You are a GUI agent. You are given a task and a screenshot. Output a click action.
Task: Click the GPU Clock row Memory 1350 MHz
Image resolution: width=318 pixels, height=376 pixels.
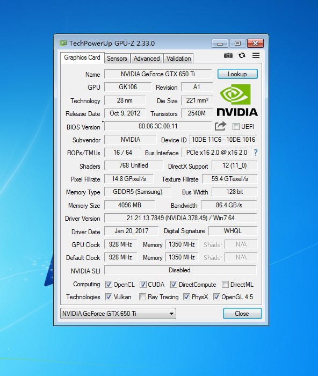182,244
